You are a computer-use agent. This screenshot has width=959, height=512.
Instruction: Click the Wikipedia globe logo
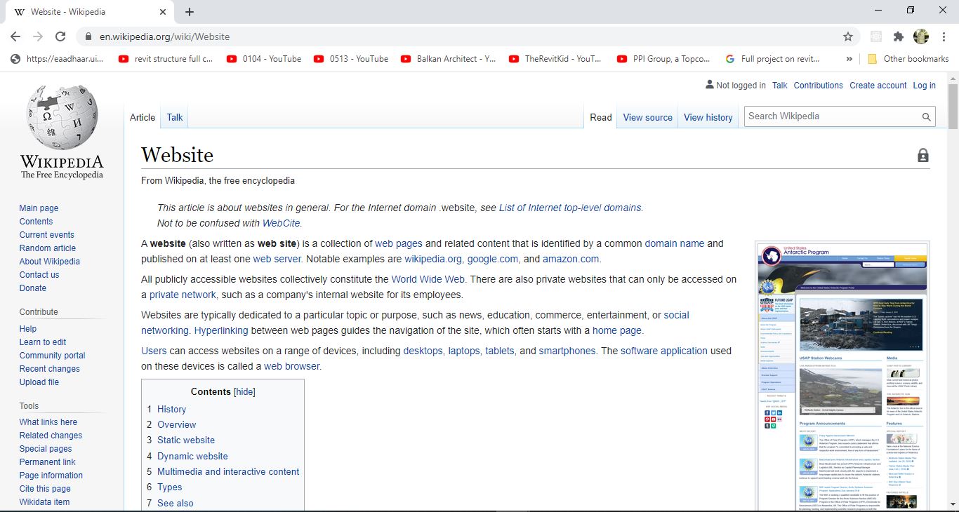[62, 118]
